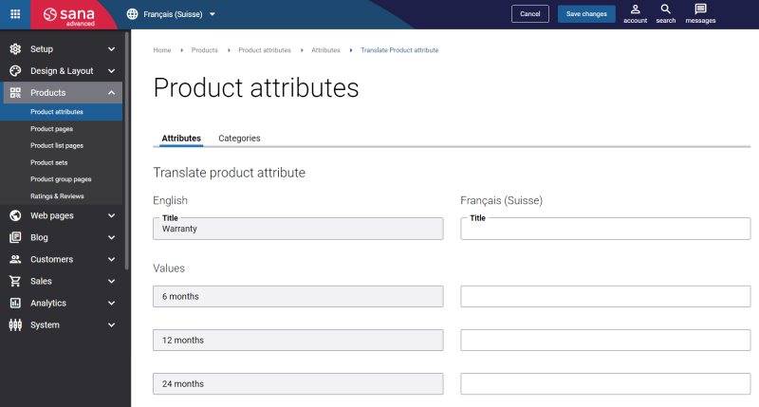Screen dimensions: 759x407
Task: Focus translation field for 12 months
Action: pos(605,341)
